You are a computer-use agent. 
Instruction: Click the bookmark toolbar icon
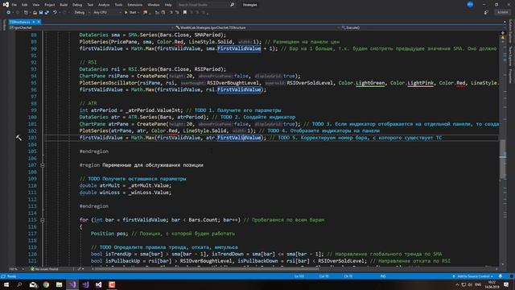185,13
